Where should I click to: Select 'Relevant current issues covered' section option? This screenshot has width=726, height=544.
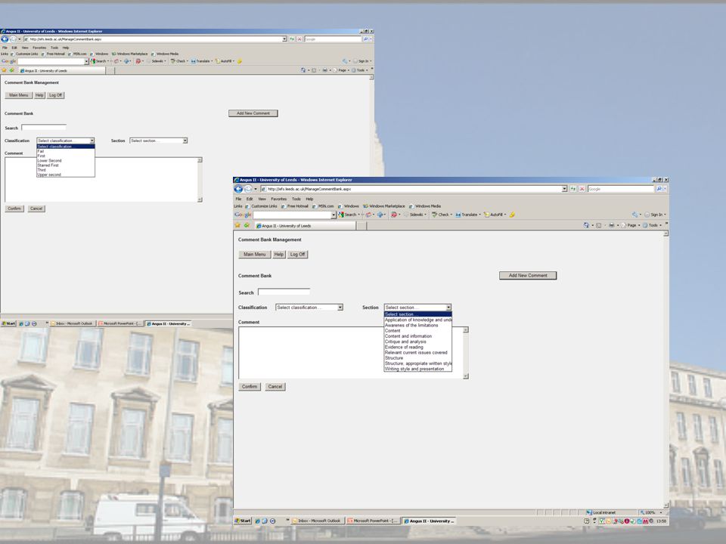(417, 353)
